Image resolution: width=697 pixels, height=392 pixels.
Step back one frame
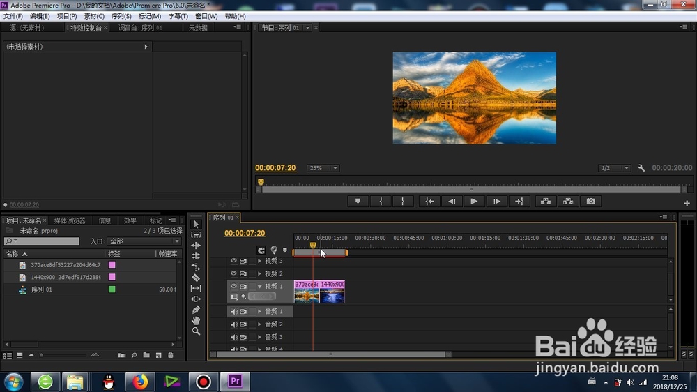pos(452,202)
